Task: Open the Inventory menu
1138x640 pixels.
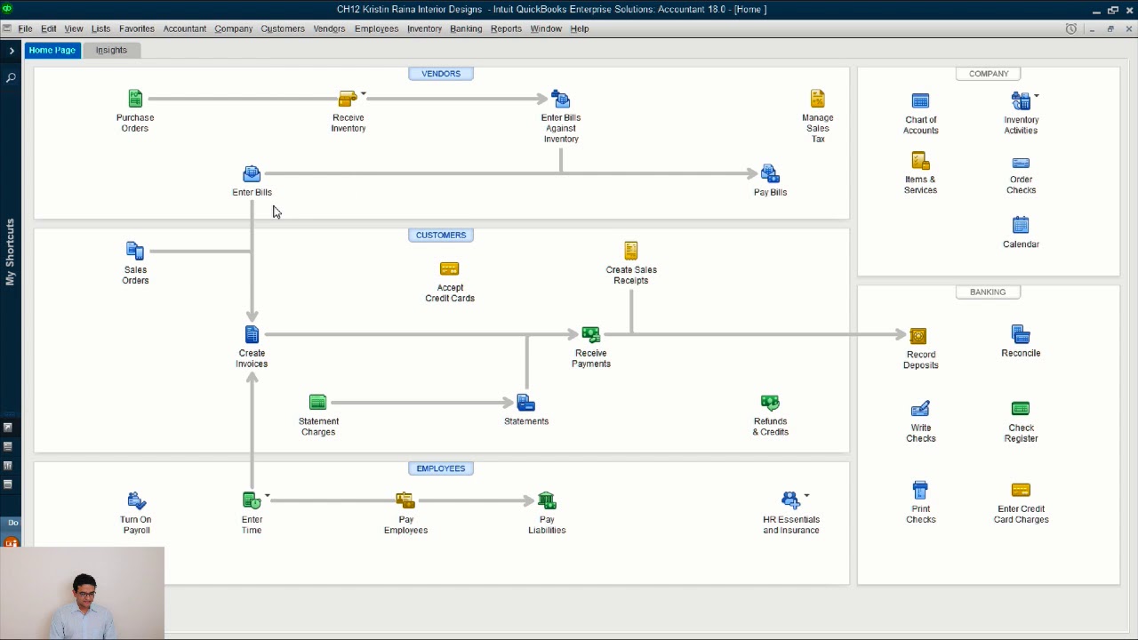Action: (x=424, y=28)
